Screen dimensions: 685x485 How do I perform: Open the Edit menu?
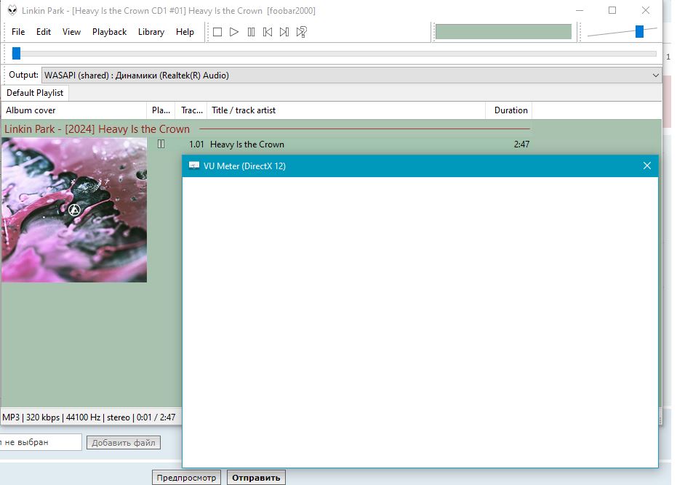43,32
